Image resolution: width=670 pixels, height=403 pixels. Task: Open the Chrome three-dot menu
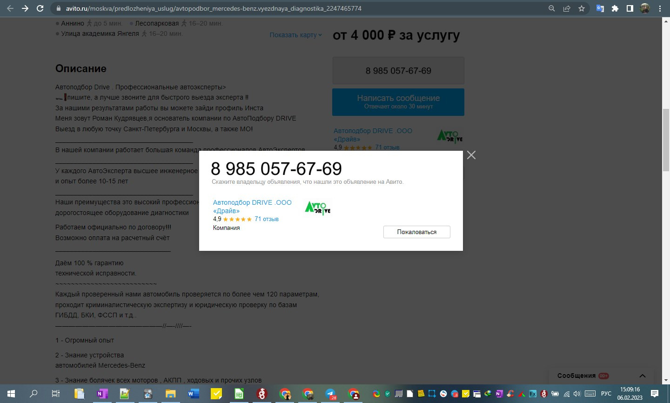tap(660, 8)
